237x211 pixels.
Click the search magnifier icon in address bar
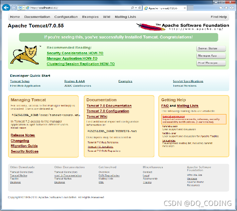tap(132, 8)
